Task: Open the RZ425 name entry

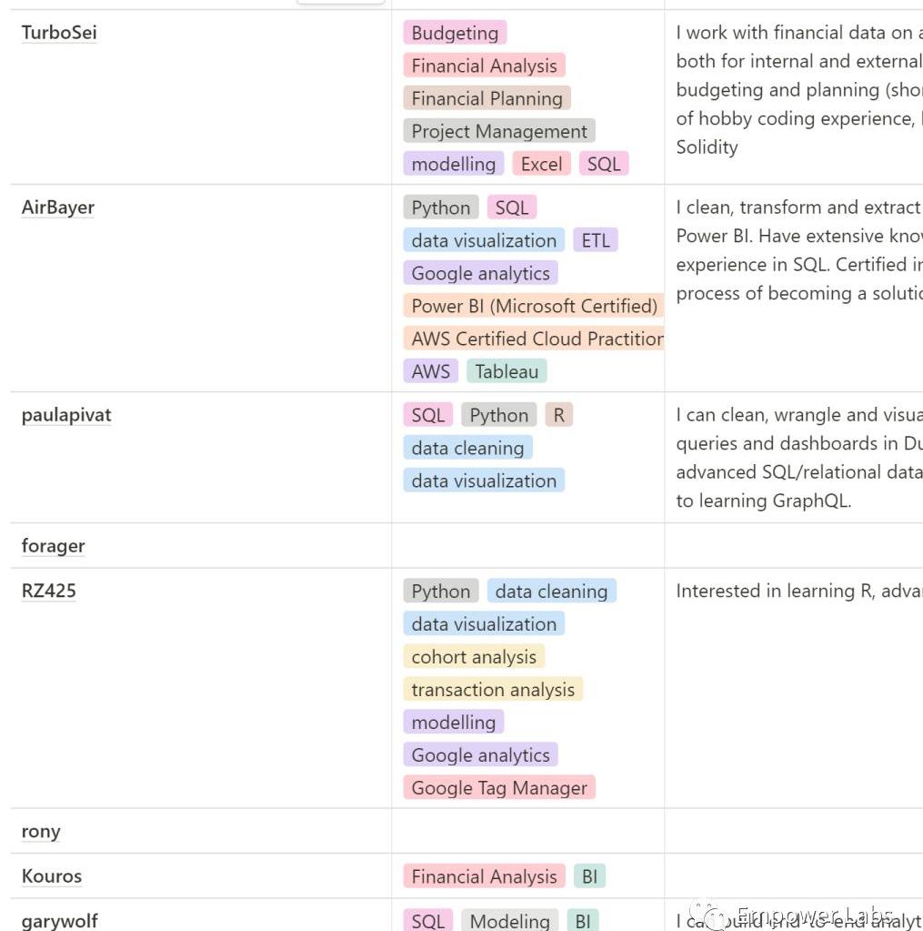Action: (x=48, y=591)
